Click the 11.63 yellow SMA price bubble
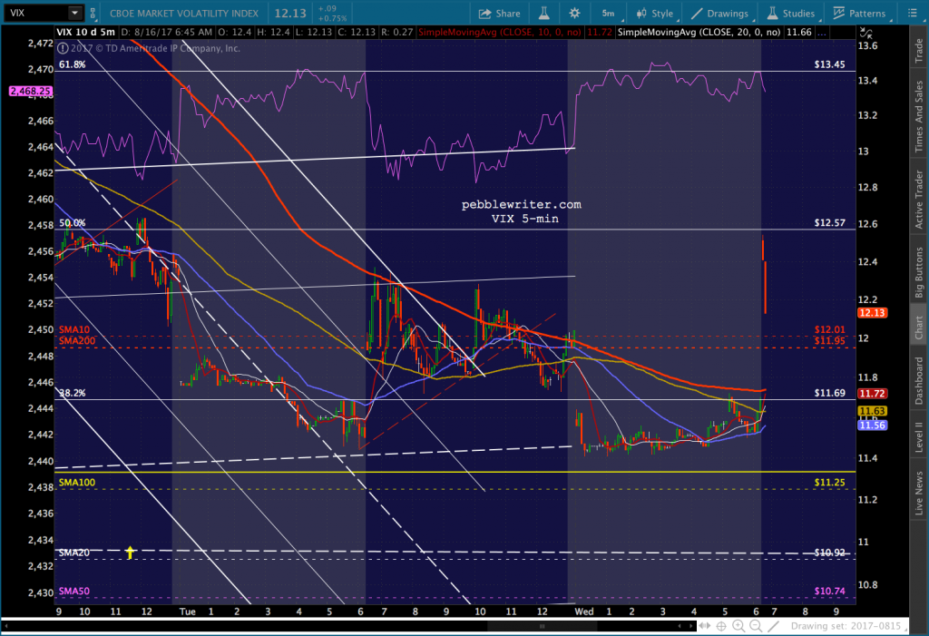This screenshot has height=636, width=929. click(872, 411)
